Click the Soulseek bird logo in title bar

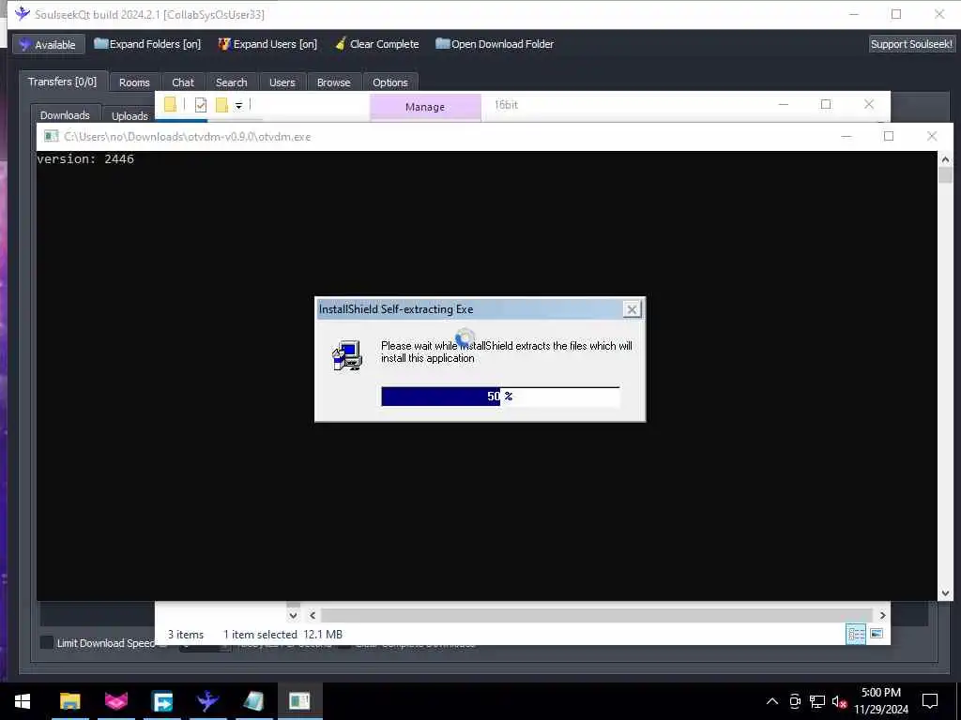click(x=23, y=13)
